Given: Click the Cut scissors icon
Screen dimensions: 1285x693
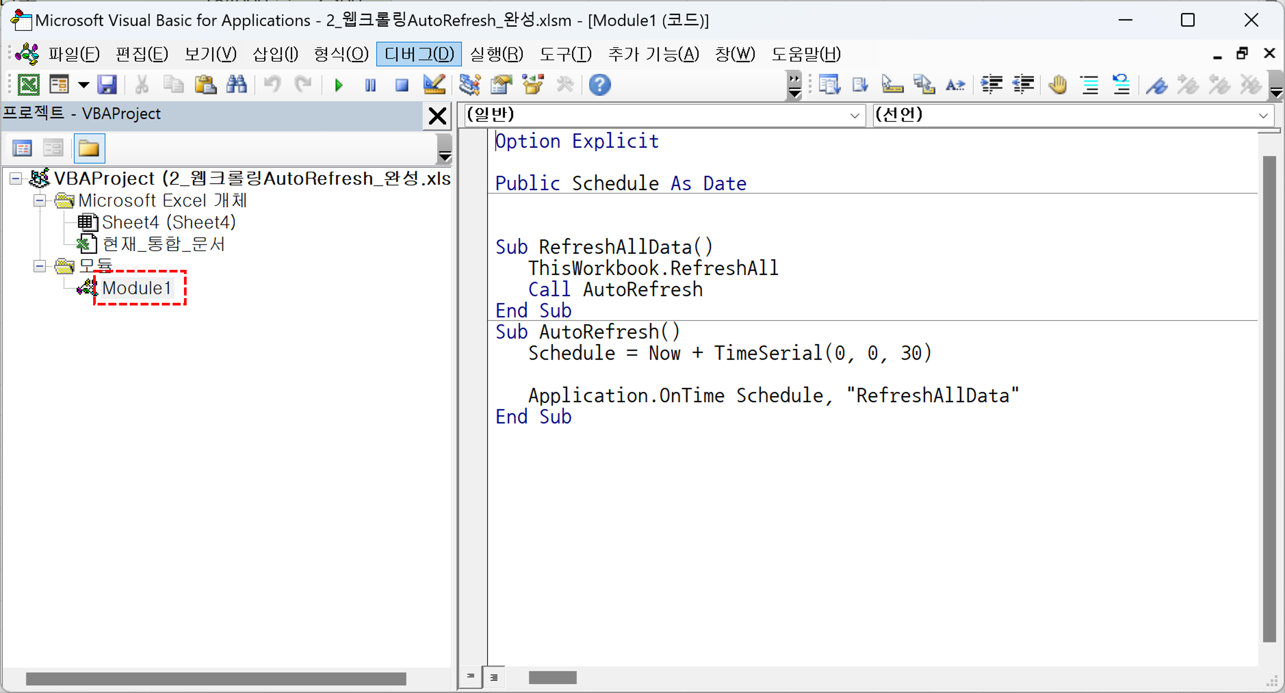Looking at the screenshot, I should (142, 85).
